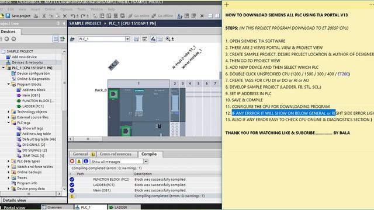
Task: Click the Print icon in main toolbar
Action: tap(36, 16)
